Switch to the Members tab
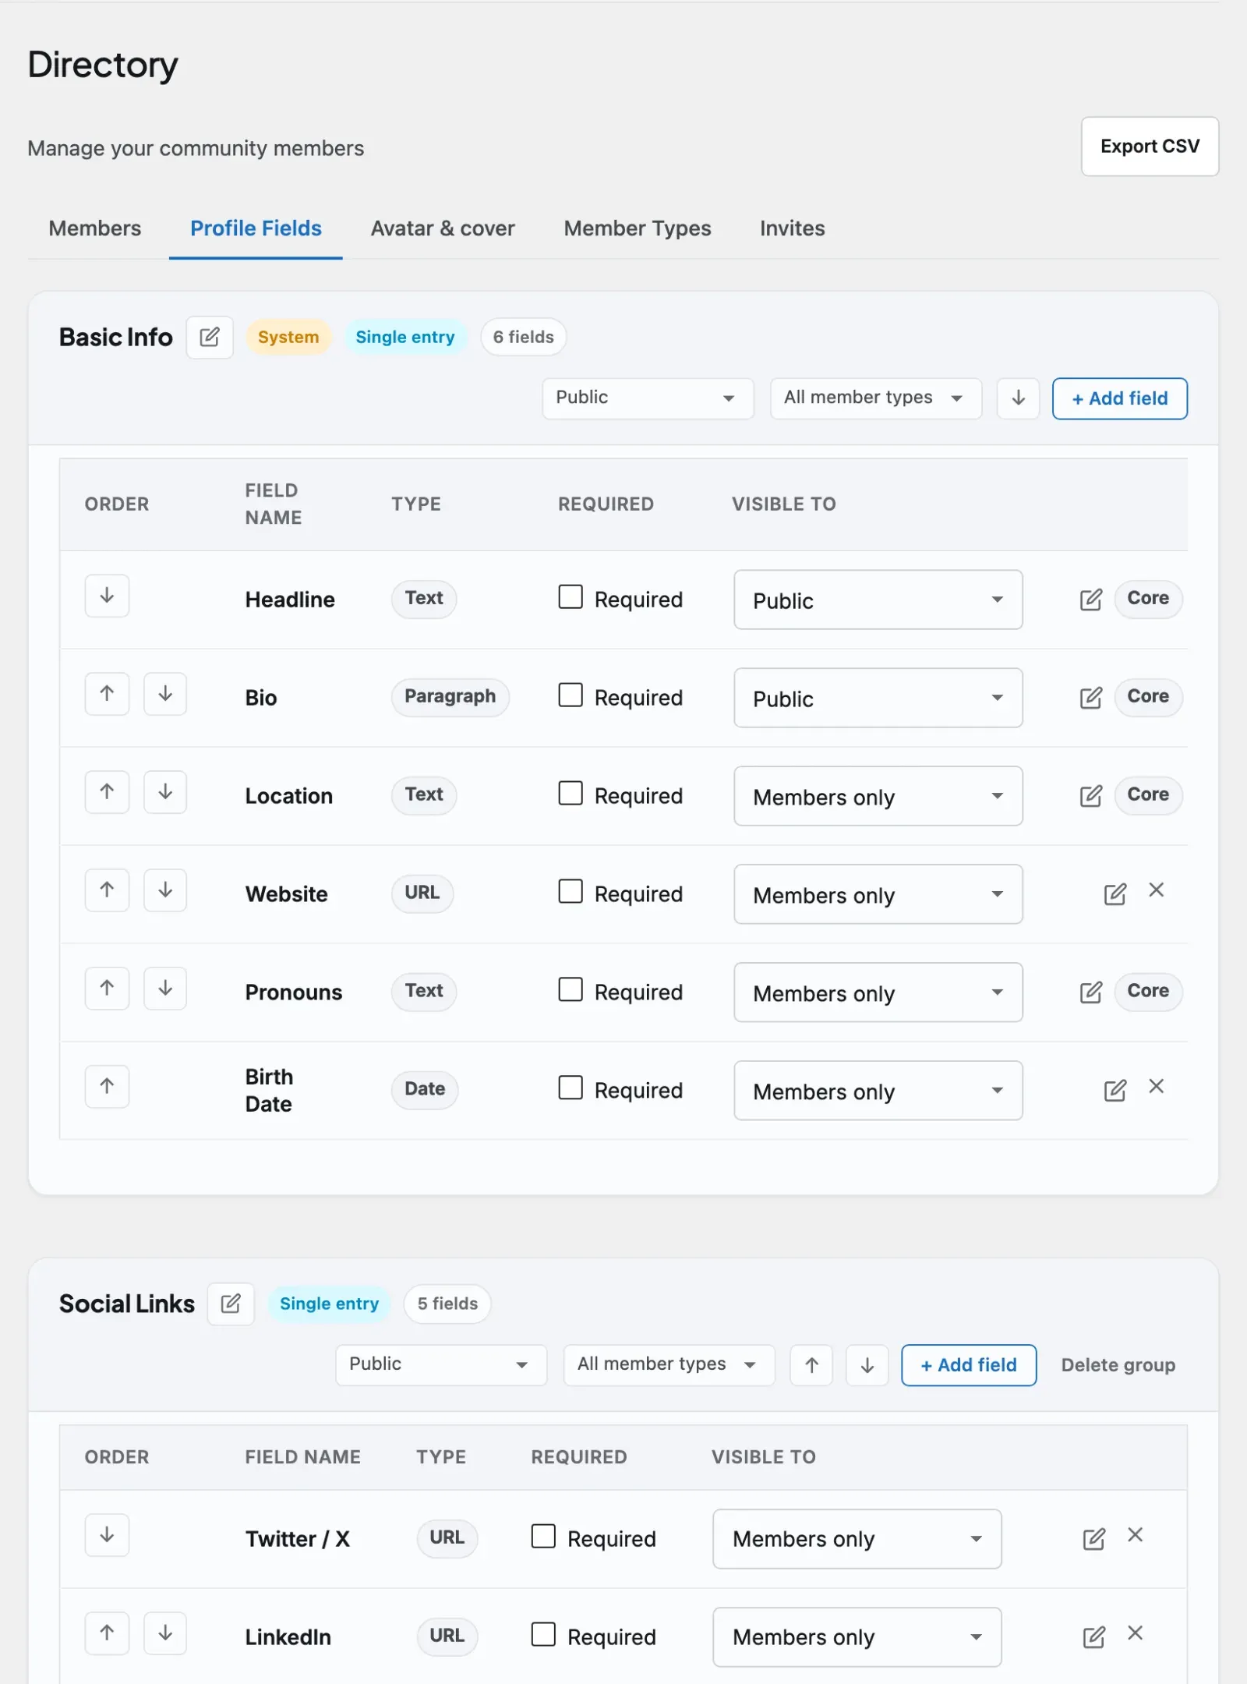 click(95, 228)
